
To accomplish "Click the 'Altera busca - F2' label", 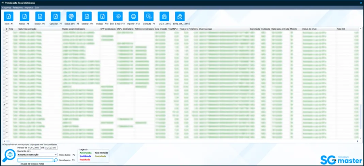I will pyautogui.click(x=67, y=155).
